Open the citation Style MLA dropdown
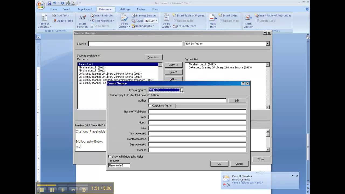This screenshot has width=345, height=194. [x=156, y=21]
